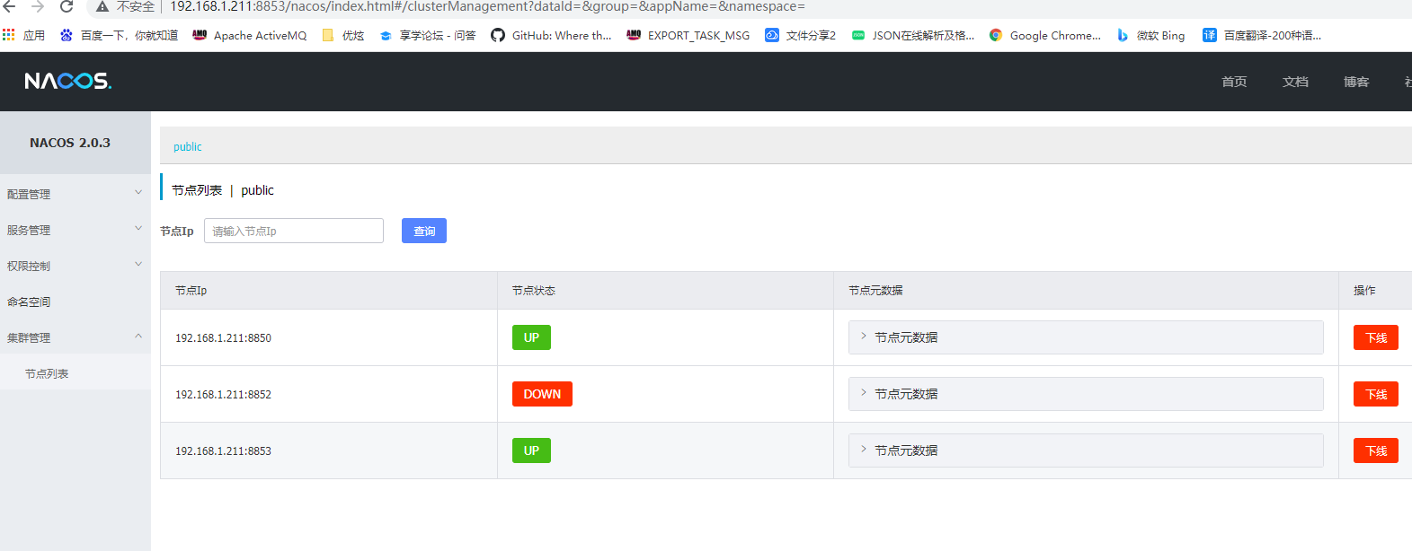Click the node IP 192.168.1.211:8853
The height and width of the screenshot is (551, 1412).
coord(223,451)
